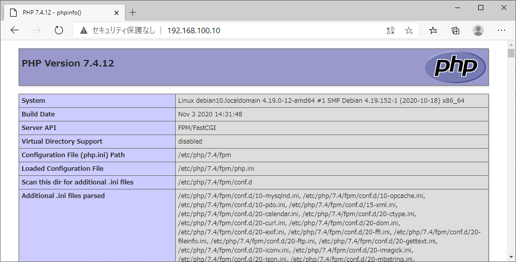Click 'Scan this dir for additional .ini files'
The width and height of the screenshot is (516, 262).
(x=78, y=182)
